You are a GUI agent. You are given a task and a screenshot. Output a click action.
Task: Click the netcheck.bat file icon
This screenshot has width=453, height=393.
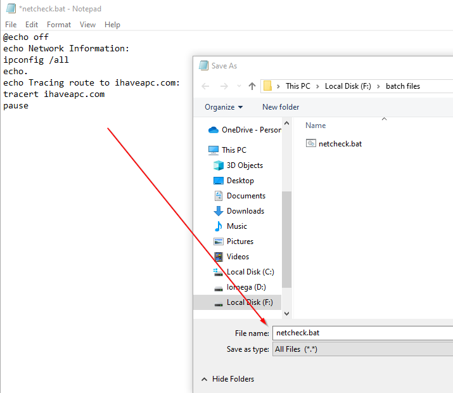311,143
